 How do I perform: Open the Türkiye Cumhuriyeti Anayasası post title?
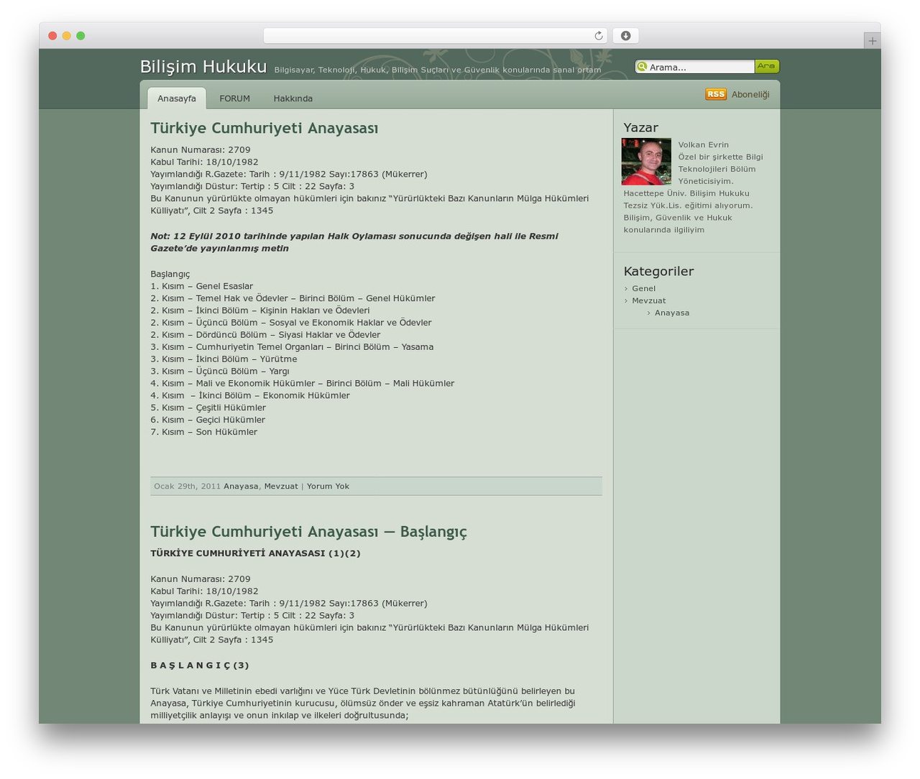click(264, 128)
